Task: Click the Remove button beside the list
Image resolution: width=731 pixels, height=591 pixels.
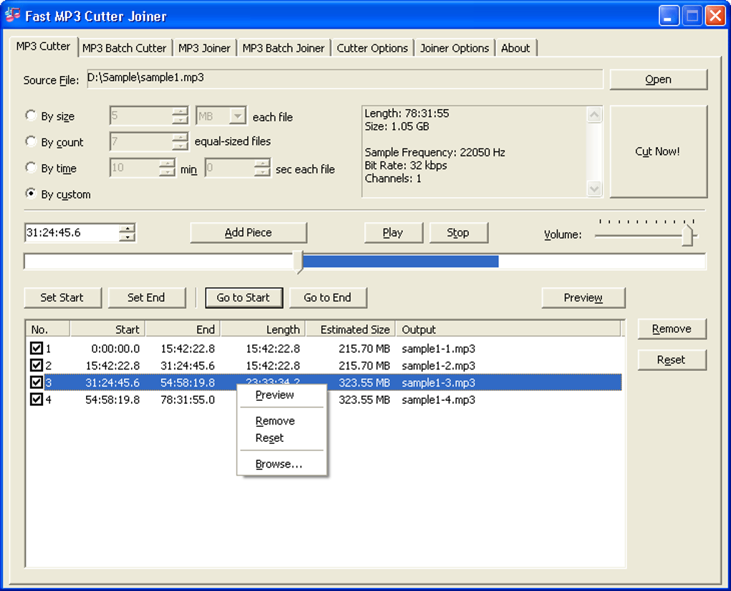Action: point(672,329)
